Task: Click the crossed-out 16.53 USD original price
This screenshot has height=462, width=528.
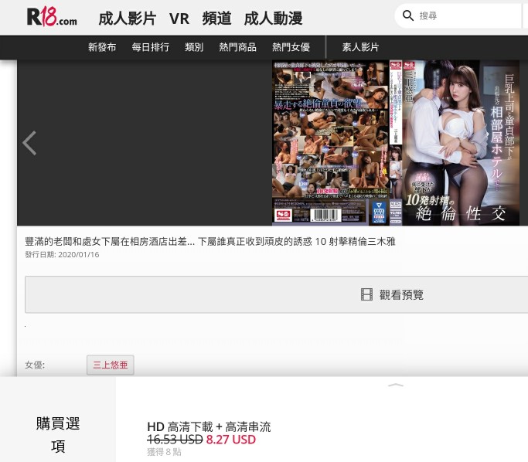Action: [x=175, y=440]
